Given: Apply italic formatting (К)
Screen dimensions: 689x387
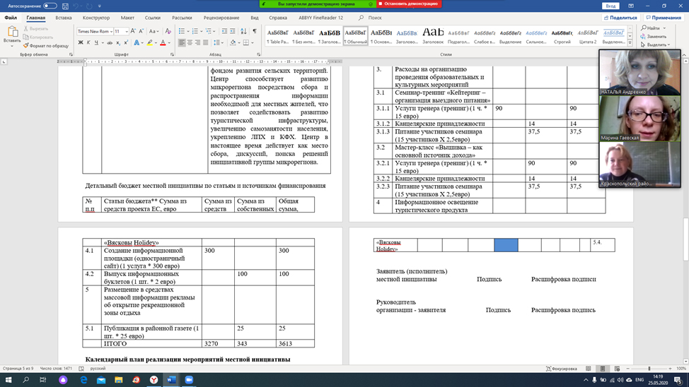Looking at the screenshot, I should [88, 43].
